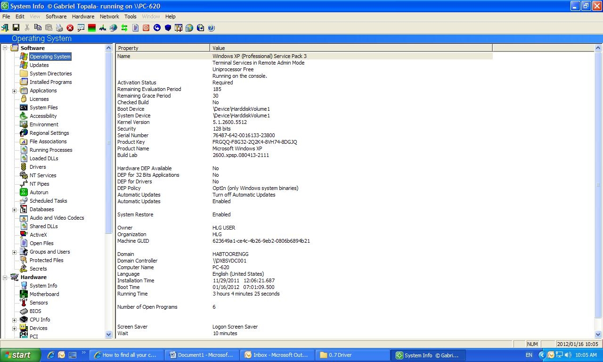Screen dimensions: 603x362
Task: Click the blue back-arrow circle icon
Action: coord(157,28)
